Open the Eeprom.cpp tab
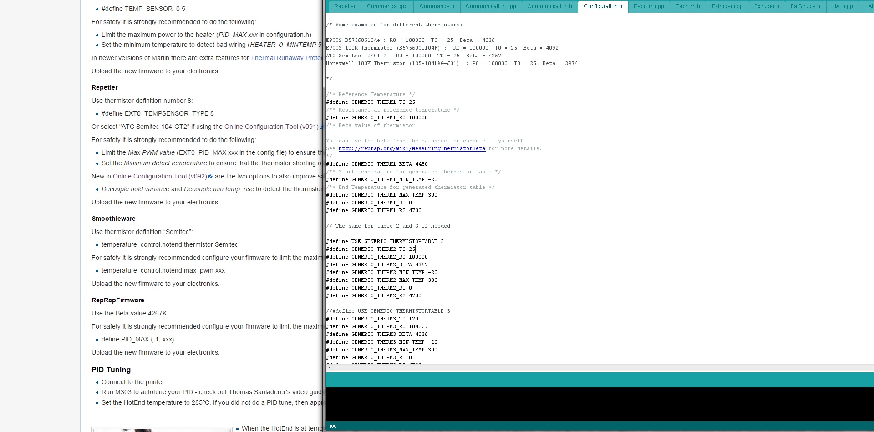Viewport: 874px width, 432px height. [x=649, y=6]
